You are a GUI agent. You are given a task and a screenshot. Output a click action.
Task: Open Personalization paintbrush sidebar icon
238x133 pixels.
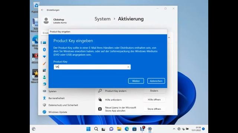pos(44,64)
